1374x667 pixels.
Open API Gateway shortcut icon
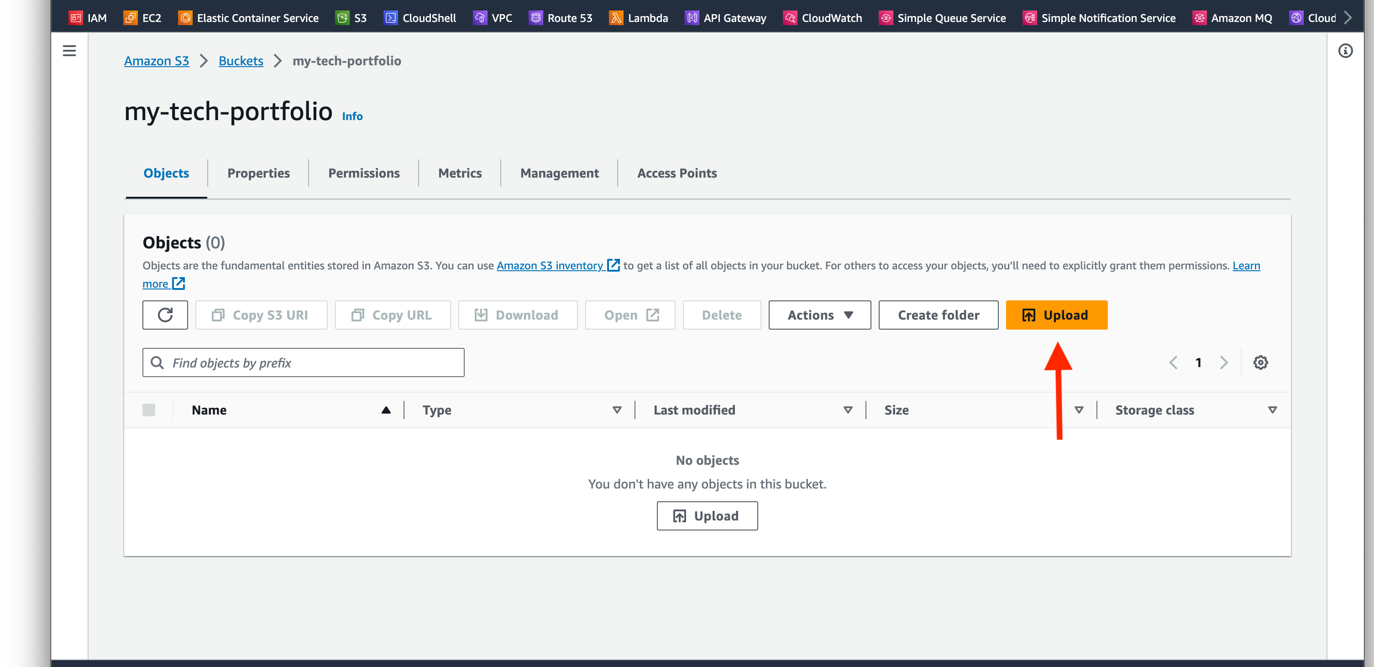point(692,18)
